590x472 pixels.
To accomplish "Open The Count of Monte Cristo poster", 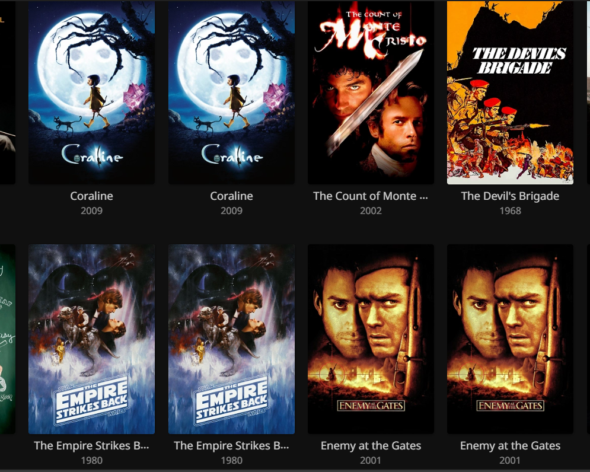I will point(371,93).
